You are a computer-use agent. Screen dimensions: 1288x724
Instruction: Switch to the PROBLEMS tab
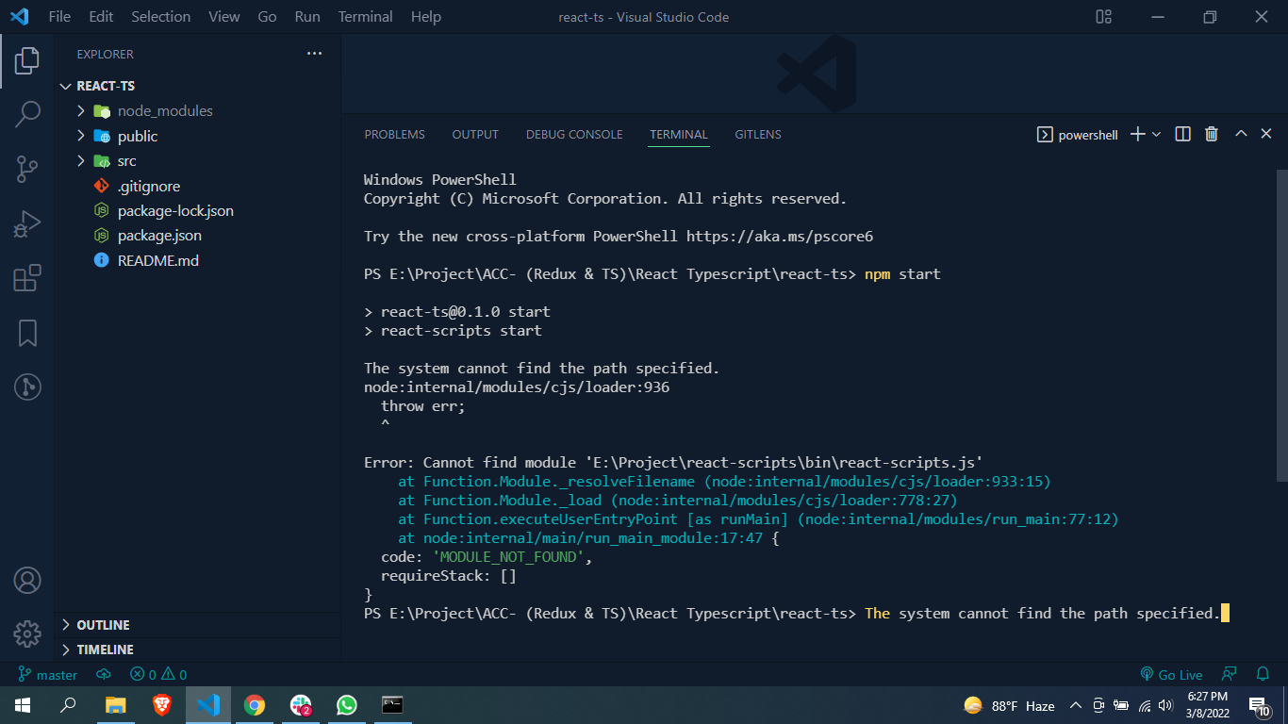coord(394,135)
